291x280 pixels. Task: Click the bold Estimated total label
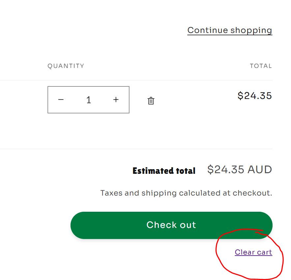[164, 171]
